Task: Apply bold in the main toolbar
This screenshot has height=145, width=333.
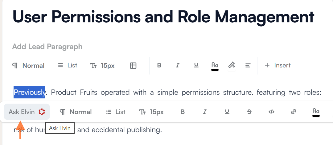Action: tap(159, 66)
